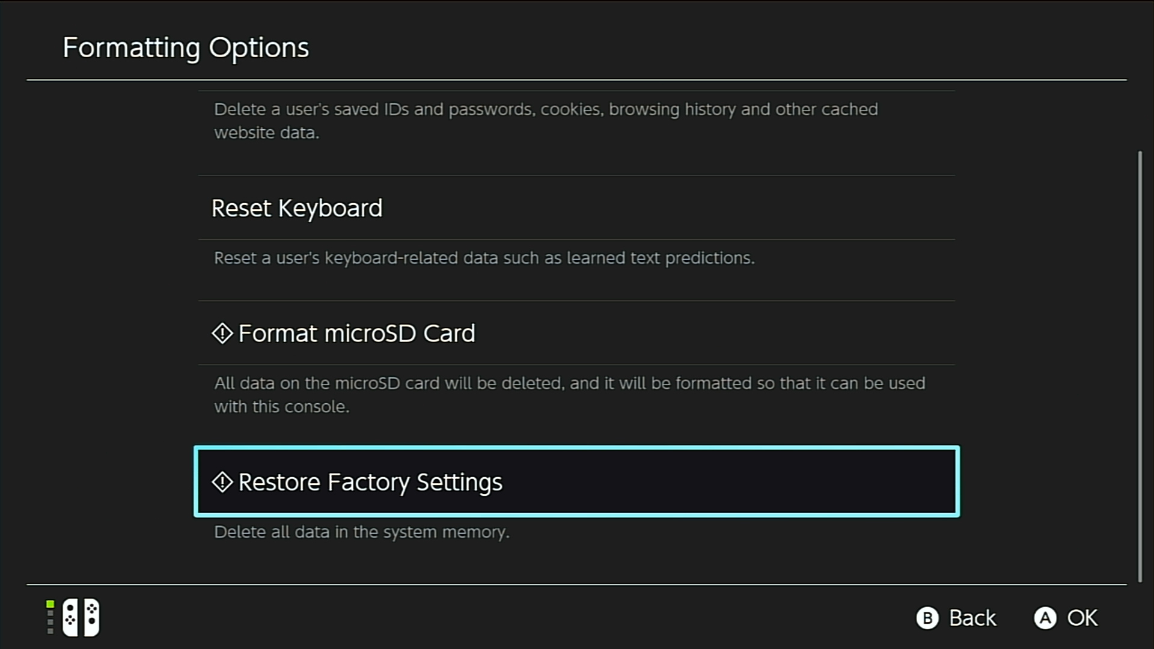Click the vertical scrollbar on the right
Viewport: 1154px width, 649px height.
click(x=1140, y=367)
